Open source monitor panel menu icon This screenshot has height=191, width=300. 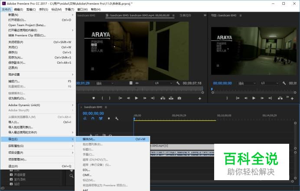[173, 16]
